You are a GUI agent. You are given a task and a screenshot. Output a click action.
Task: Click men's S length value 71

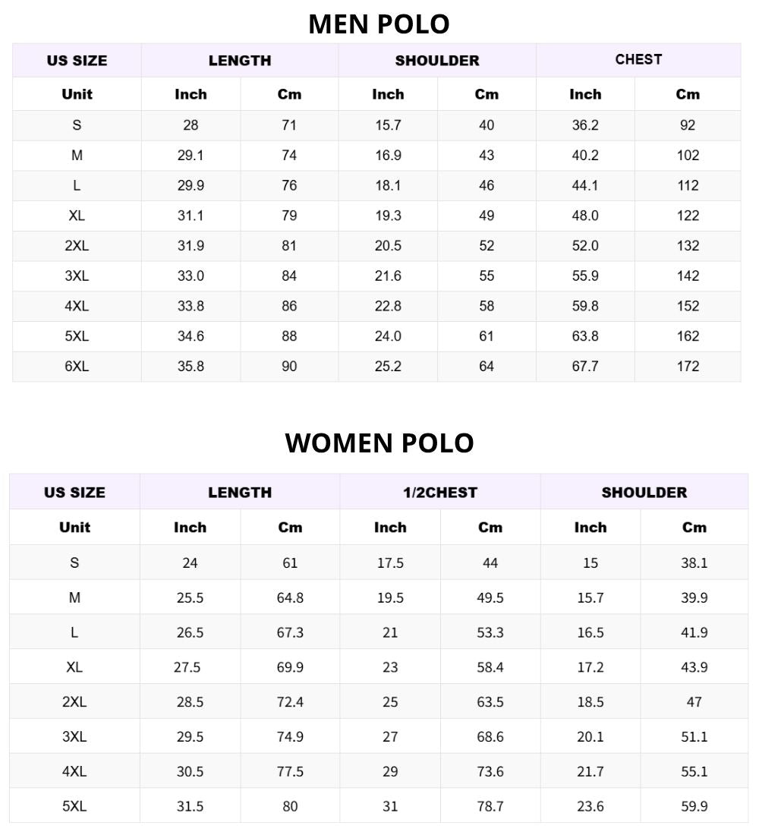click(289, 125)
